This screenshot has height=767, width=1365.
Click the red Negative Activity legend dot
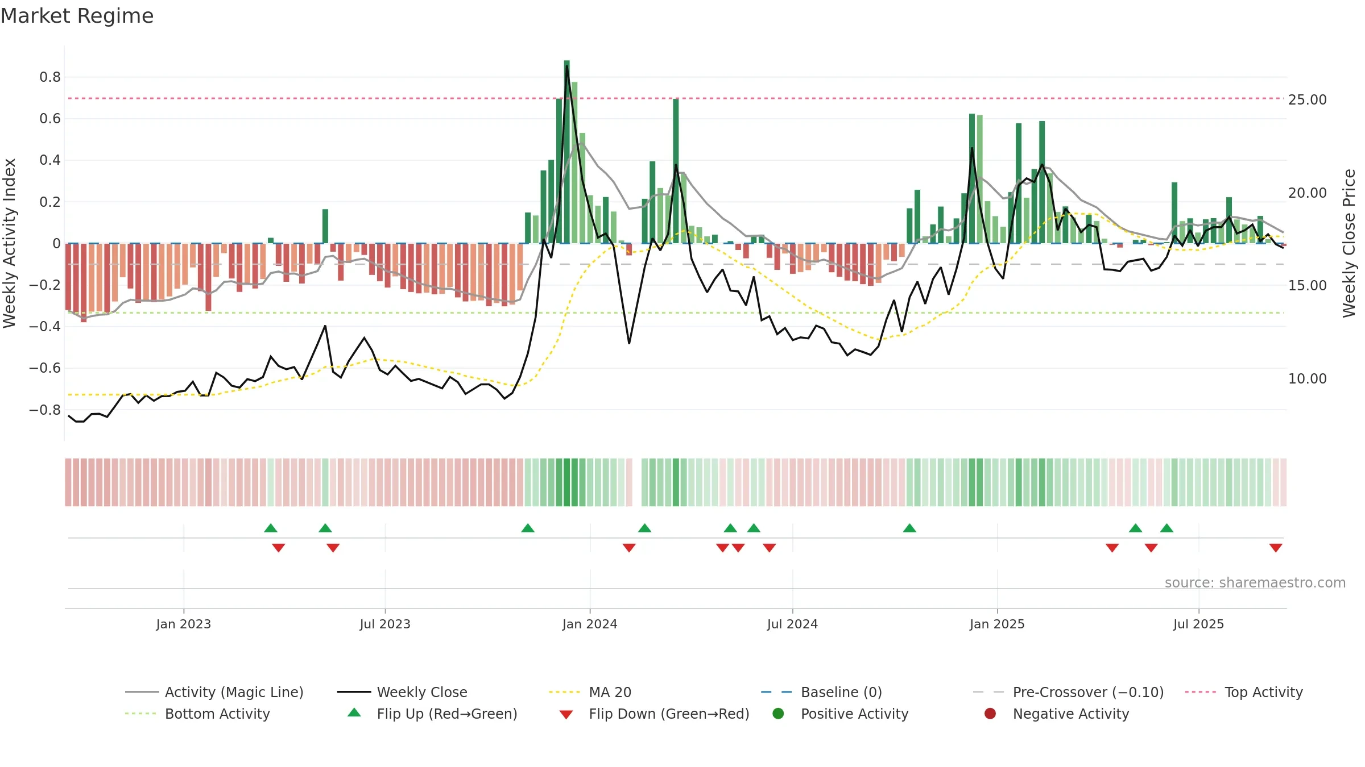pyautogui.click(x=990, y=714)
